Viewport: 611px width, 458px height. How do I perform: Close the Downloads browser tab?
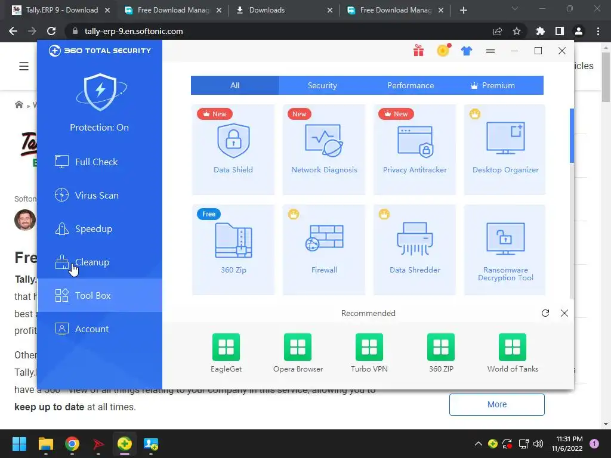click(329, 11)
